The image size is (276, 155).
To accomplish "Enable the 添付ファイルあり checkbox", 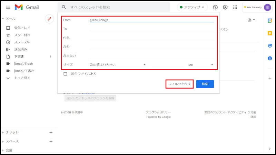I will tap(65, 74).
